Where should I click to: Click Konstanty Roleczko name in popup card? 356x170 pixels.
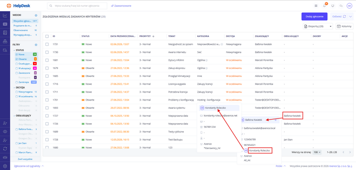(215, 108)
